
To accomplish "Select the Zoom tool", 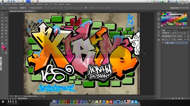I will point(6,43).
